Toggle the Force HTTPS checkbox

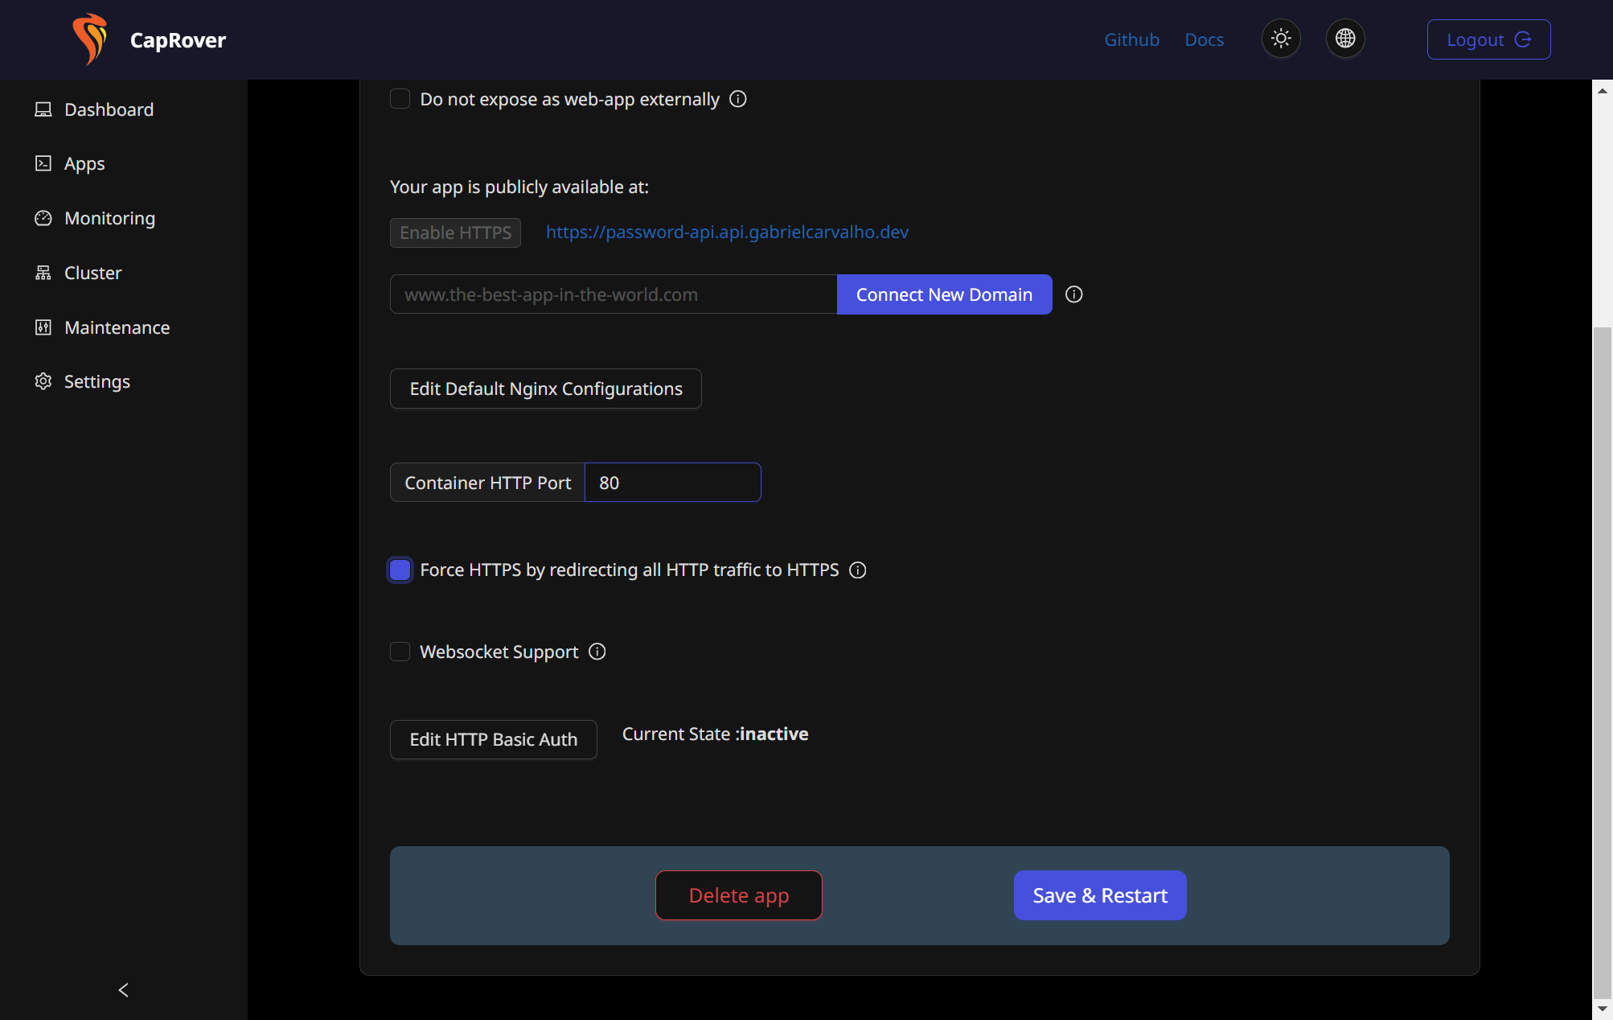point(400,570)
